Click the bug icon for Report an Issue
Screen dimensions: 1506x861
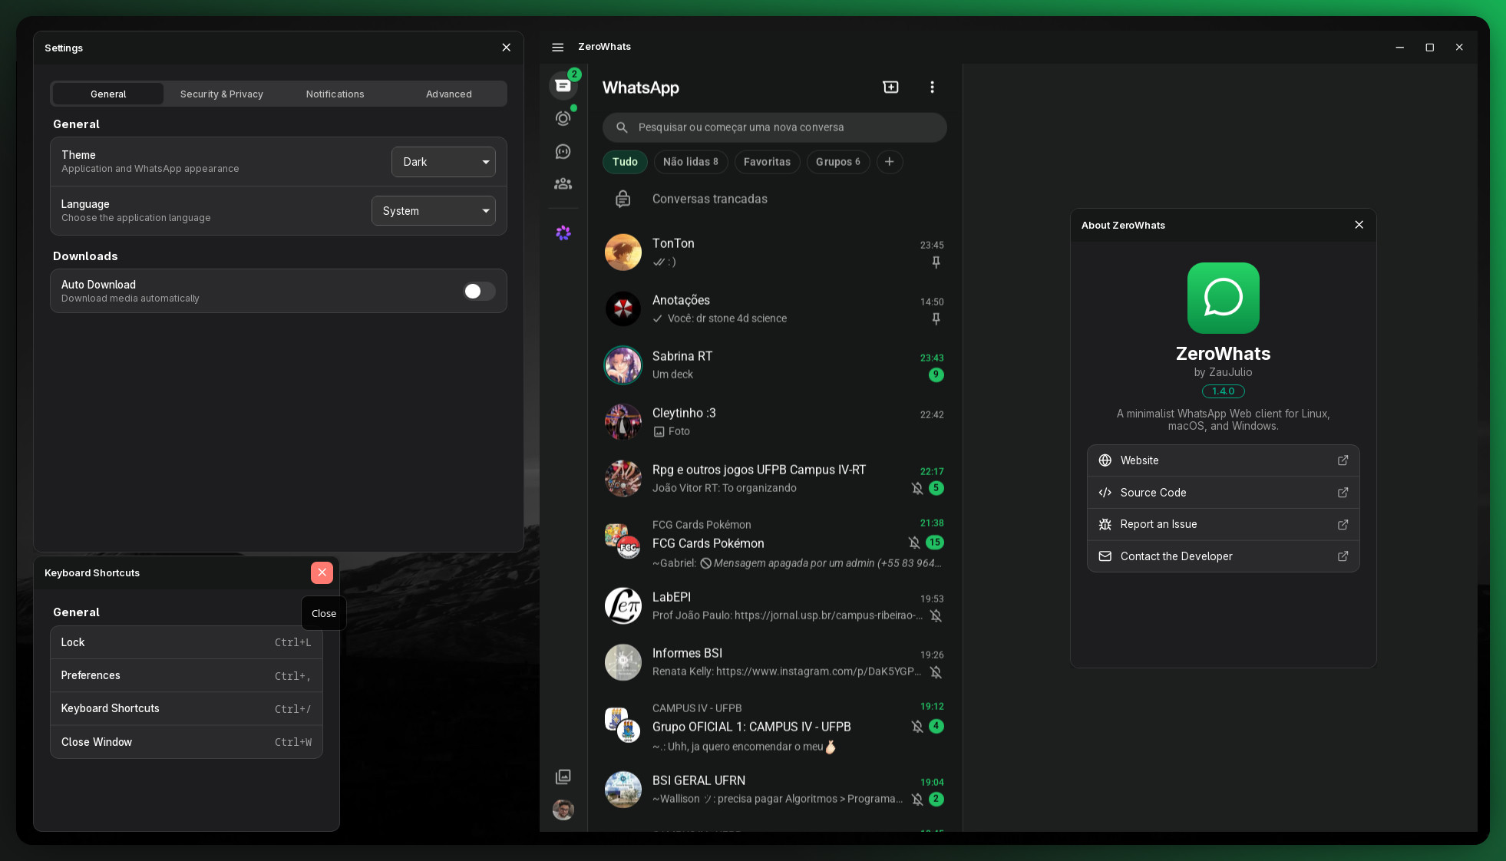coord(1105,524)
